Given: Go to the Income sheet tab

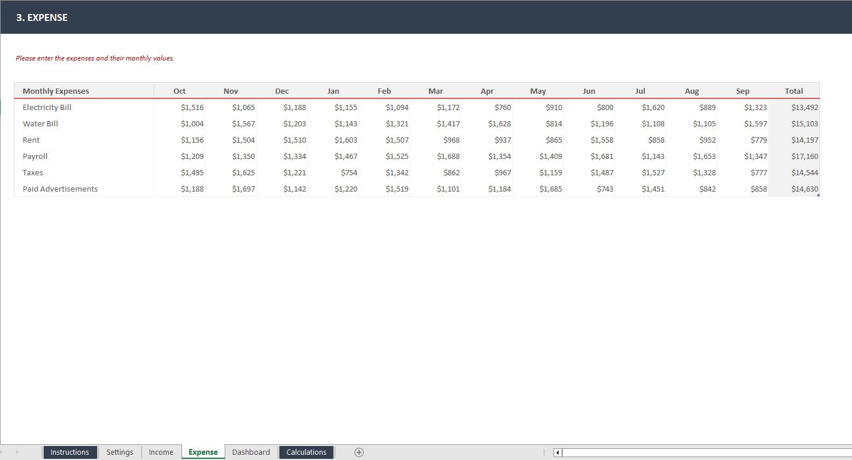Looking at the screenshot, I should pos(161,452).
